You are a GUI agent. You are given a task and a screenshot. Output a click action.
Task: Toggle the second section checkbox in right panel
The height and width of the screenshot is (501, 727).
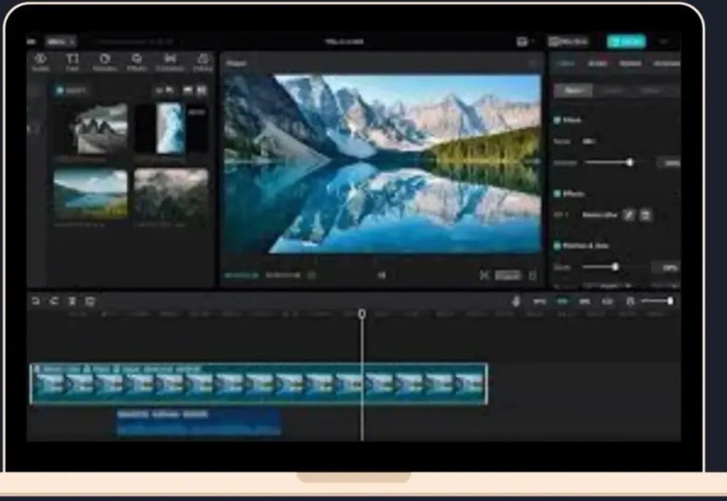[557, 194]
